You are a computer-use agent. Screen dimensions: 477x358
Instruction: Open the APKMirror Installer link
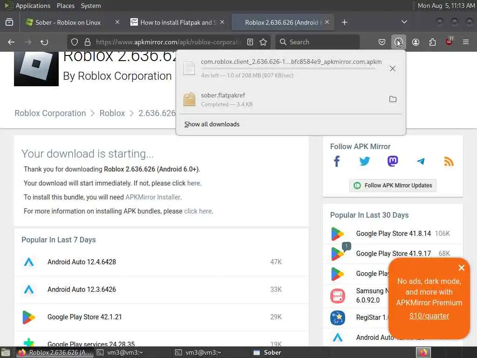(x=153, y=197)
